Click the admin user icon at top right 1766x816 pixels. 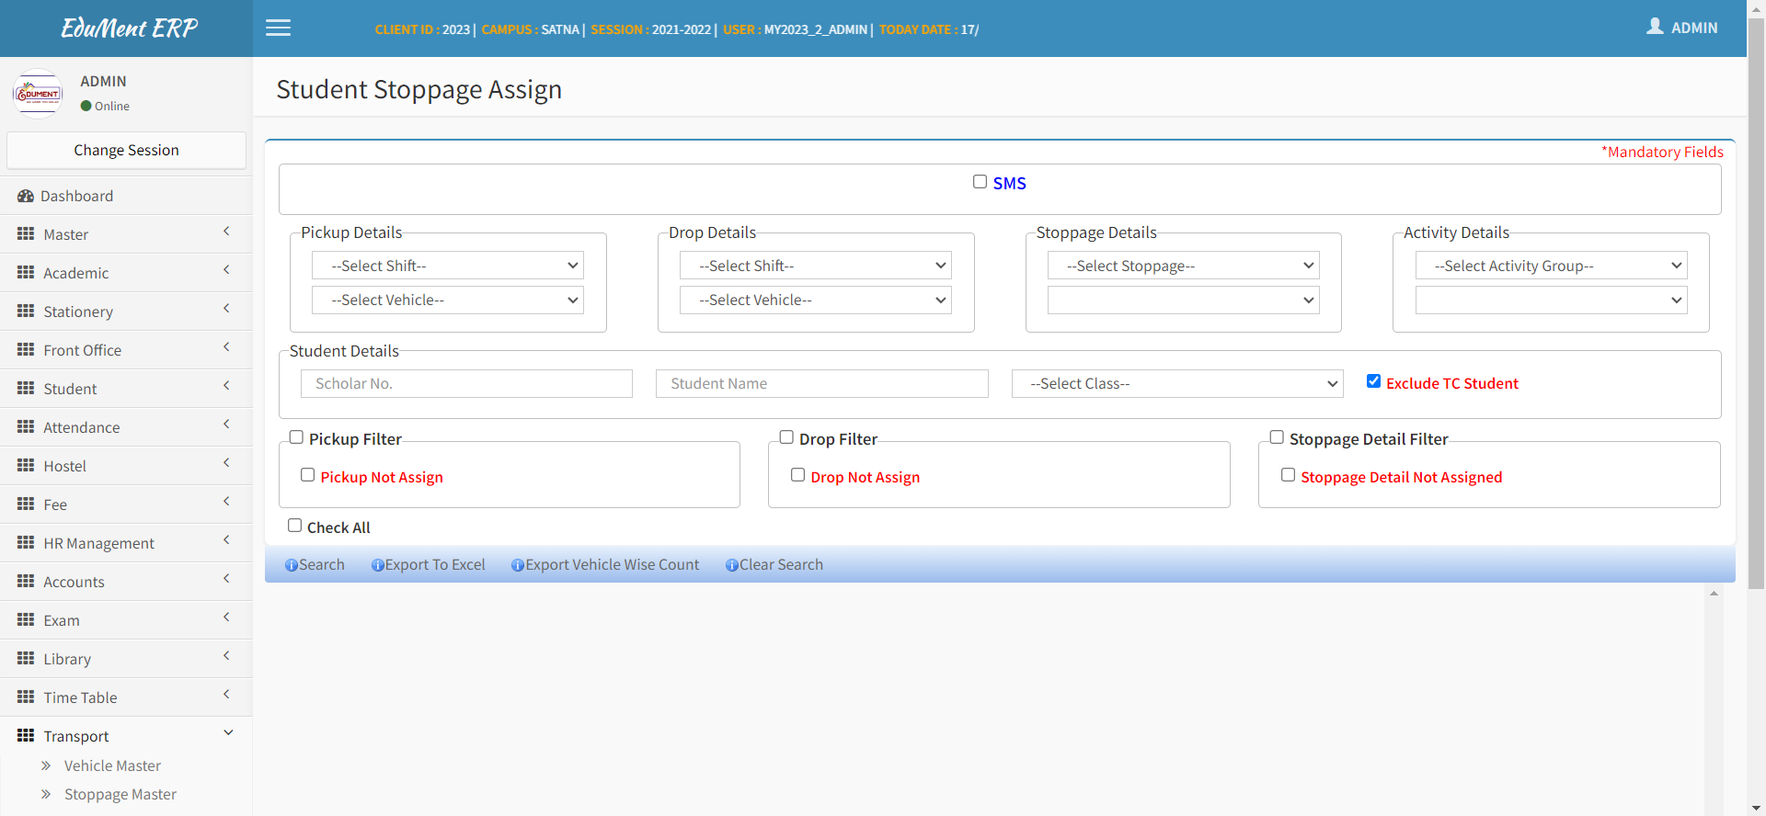[x=1655, y=27]
